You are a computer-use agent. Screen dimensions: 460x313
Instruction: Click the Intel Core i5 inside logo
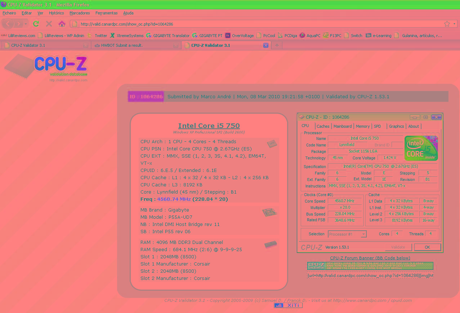pyautogui.click(x=421, y=148)
